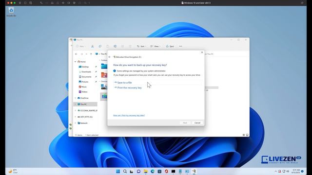This screenshot has width=312, height=175.
Task: Expand the This PC tree node
Action: pyautogui.click(x=75, y=104)
